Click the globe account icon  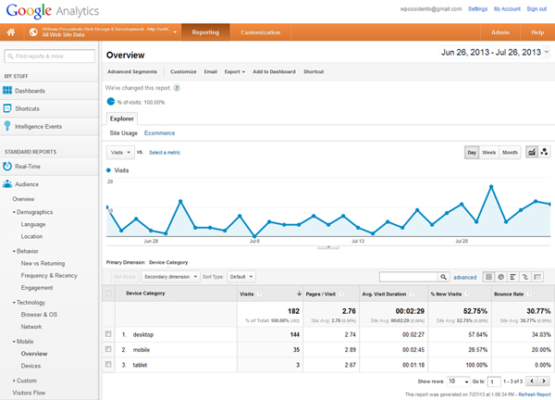click(33, 32)
